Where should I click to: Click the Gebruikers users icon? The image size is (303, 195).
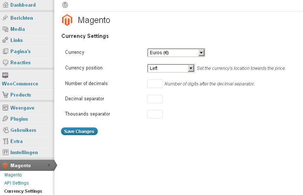point(6,130)
